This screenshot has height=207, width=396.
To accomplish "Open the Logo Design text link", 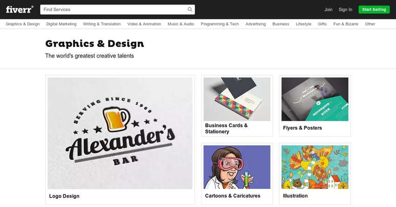I will click(x=64, y=196).
